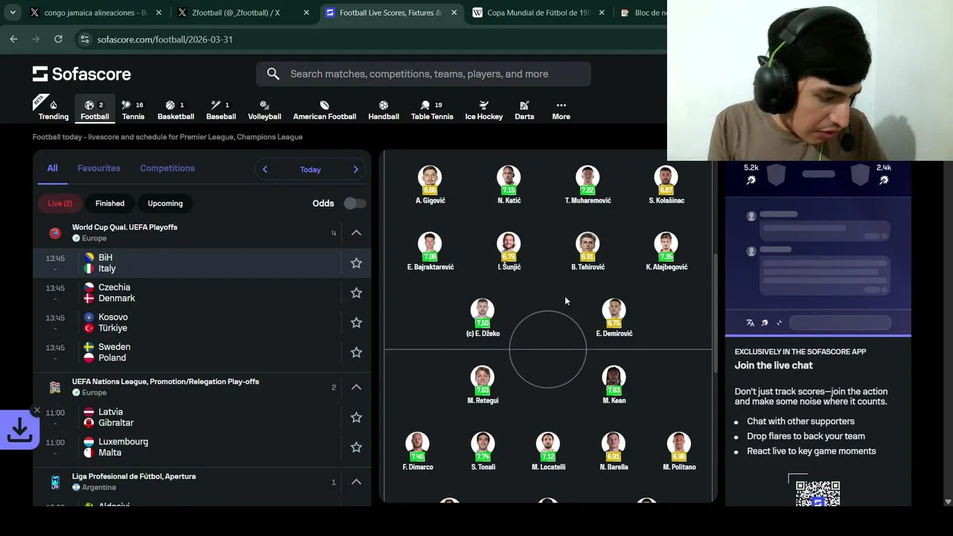This screenshot has width=953, height=536.
Task: Close the download overlay widget
Action: [36, 410]
